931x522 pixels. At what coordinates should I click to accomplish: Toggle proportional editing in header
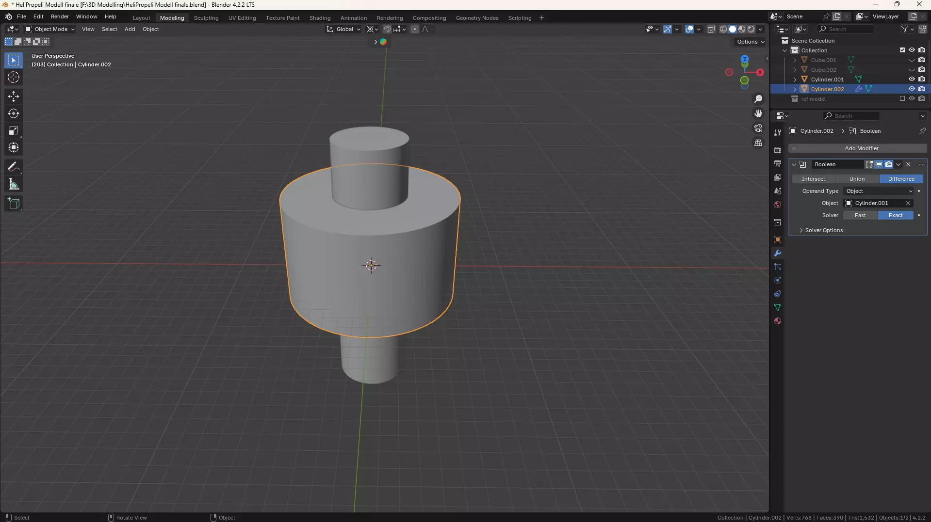[x=414, y=29]
